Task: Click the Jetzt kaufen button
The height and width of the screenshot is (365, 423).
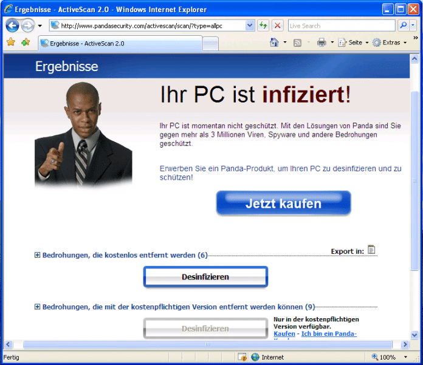Action: (x=283, y=203)
